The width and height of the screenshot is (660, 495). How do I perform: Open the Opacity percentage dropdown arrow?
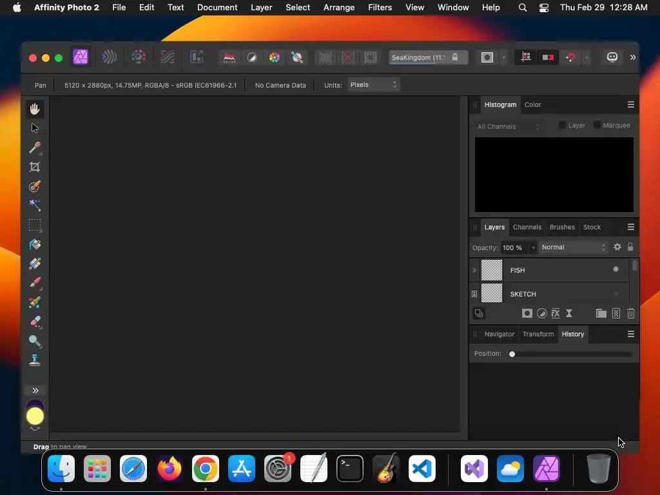click(533, 247)
